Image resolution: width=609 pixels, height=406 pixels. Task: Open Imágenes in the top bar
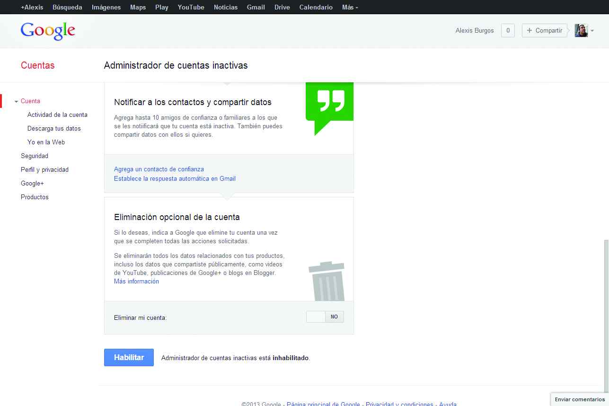pyautogui.click(x=106, y=7)
